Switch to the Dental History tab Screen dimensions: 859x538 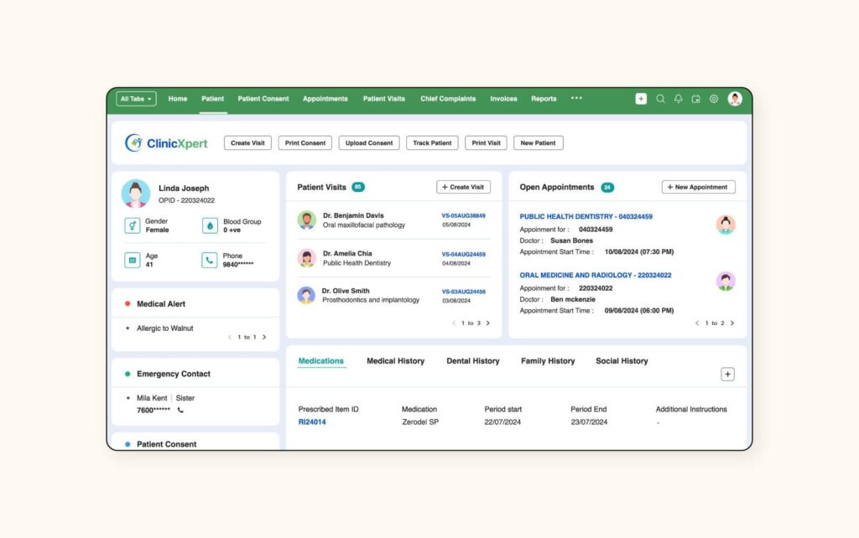pyautogui.click(x=472, y=361)
